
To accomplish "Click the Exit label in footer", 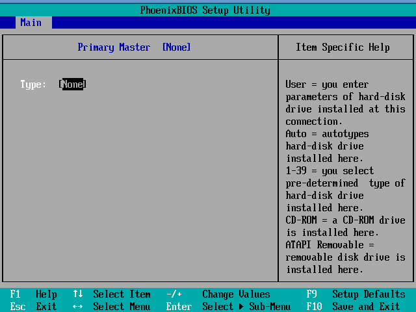I will point(46,306).
